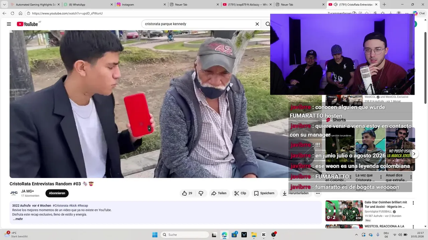The image size is (428, 240).
Task: Close the Israp879 ft Abilazzy tab
Action: coord(271,5)
